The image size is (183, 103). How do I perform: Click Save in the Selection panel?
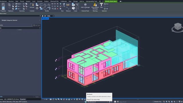[106, 4]
